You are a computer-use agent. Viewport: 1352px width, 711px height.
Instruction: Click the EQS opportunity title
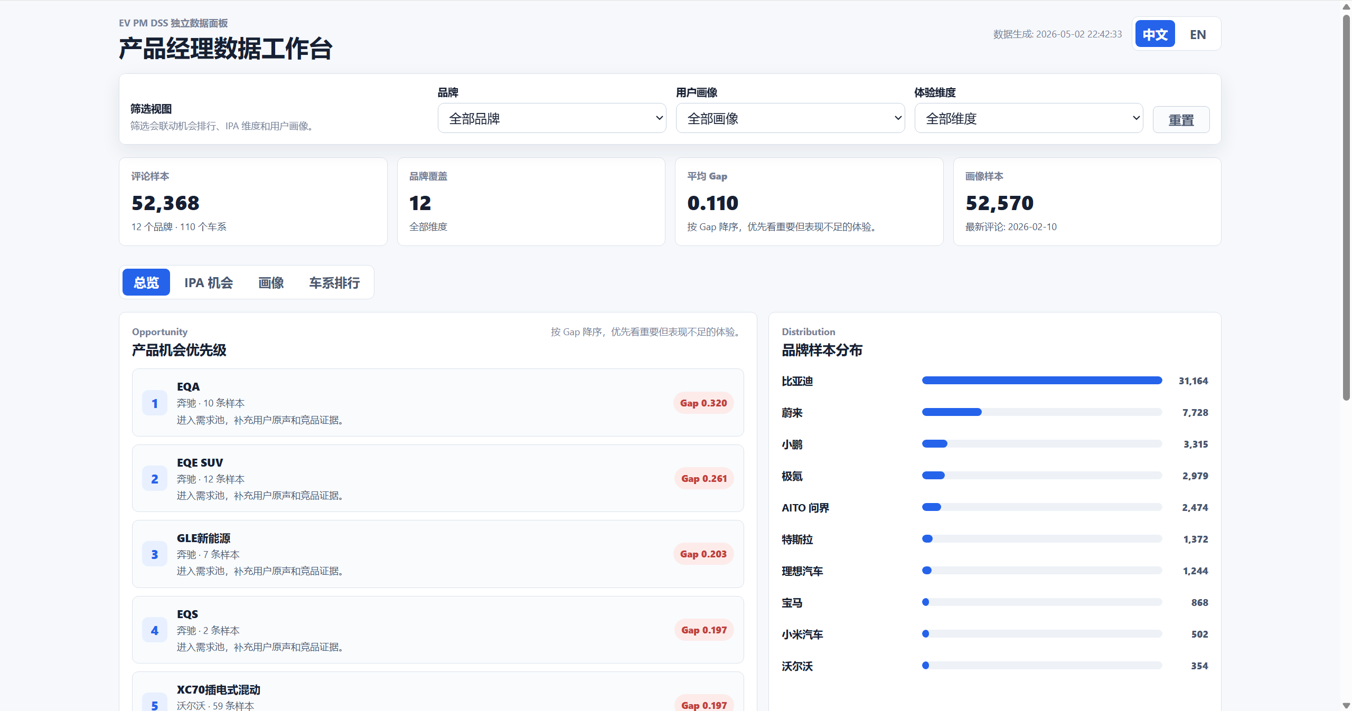tap(187, 614)
